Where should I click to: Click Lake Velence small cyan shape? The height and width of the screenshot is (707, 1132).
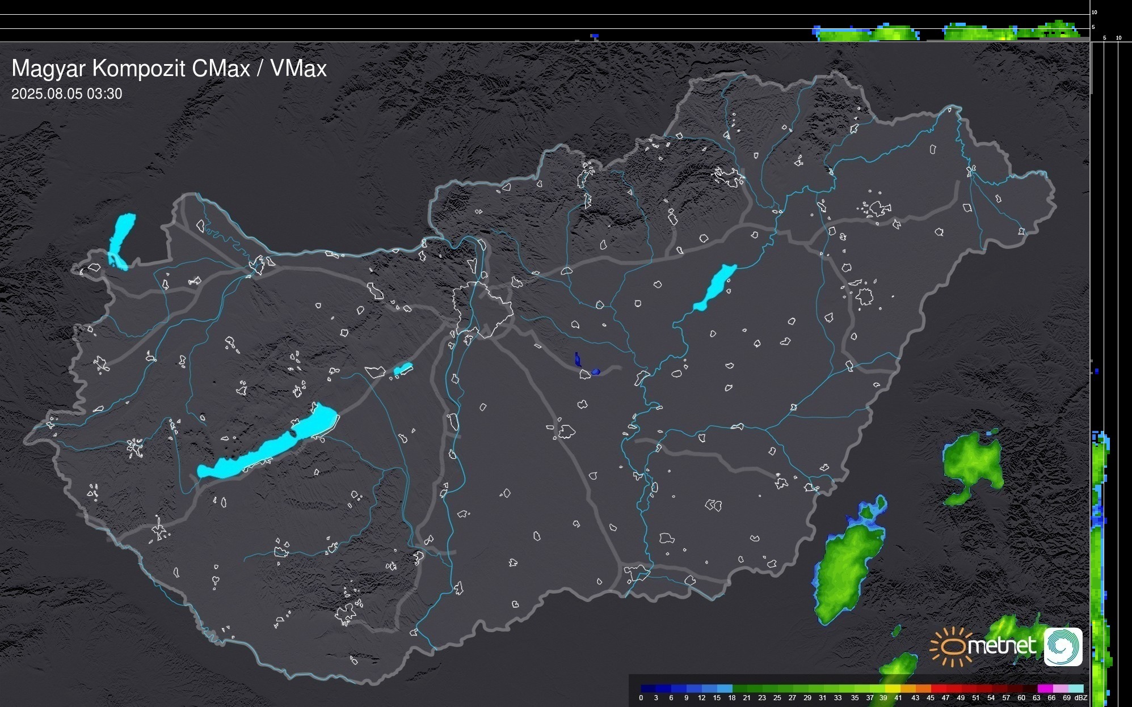pos(402,369)
